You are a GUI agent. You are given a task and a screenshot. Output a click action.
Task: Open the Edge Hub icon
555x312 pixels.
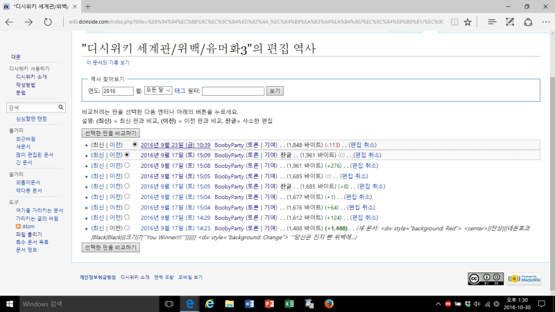[492, 22]
